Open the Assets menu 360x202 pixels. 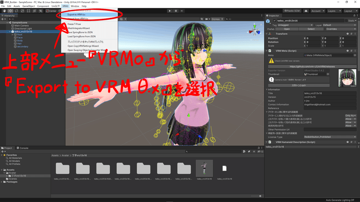coord(17,6)
